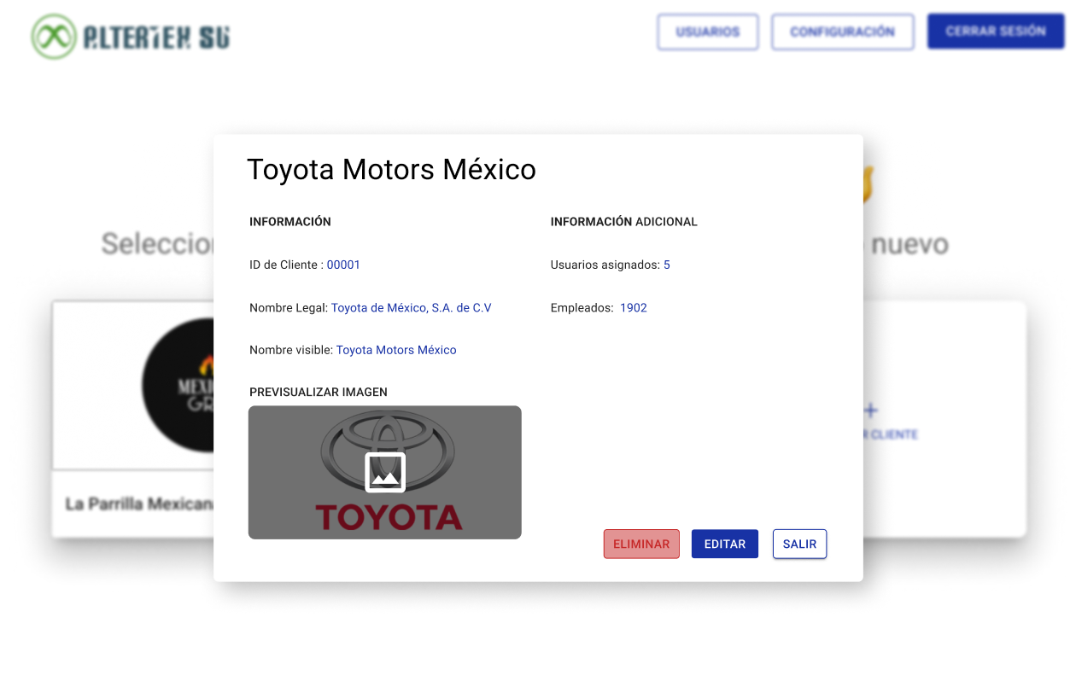Delete client with the ELIMINAR button
The image size is (1076, 693).
(641, 544)
